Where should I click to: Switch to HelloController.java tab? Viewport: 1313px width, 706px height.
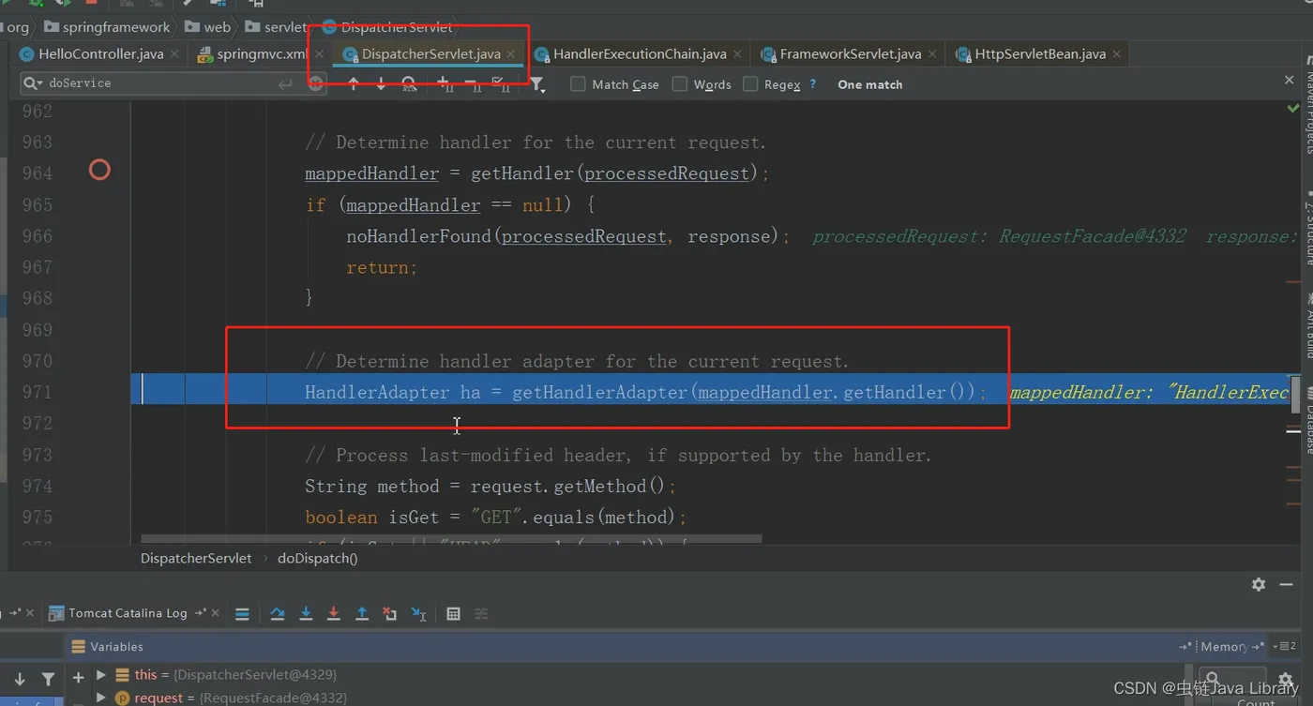click(100, 54)
